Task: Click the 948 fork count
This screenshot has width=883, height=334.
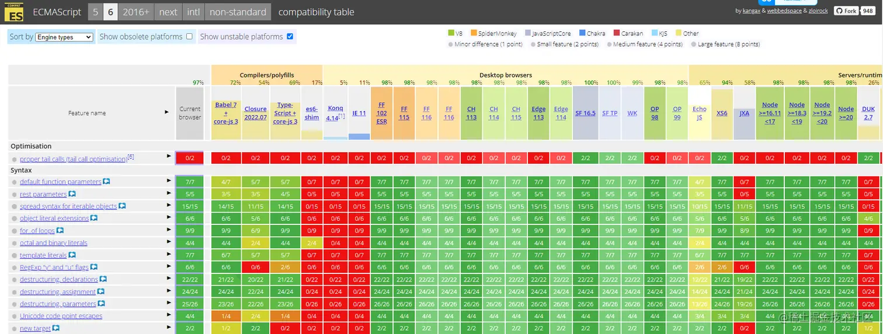Action: click(867, 11)
